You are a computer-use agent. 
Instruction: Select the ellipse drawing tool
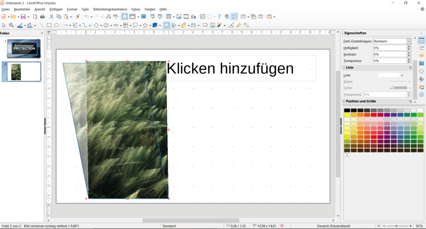coord(56,25)
